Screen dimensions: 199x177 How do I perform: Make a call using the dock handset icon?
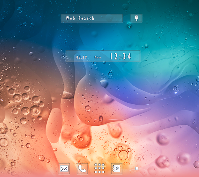pos(82,168)
